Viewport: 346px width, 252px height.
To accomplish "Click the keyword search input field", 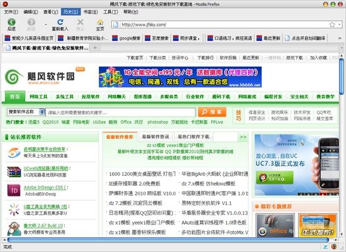I will pos(121,112).
